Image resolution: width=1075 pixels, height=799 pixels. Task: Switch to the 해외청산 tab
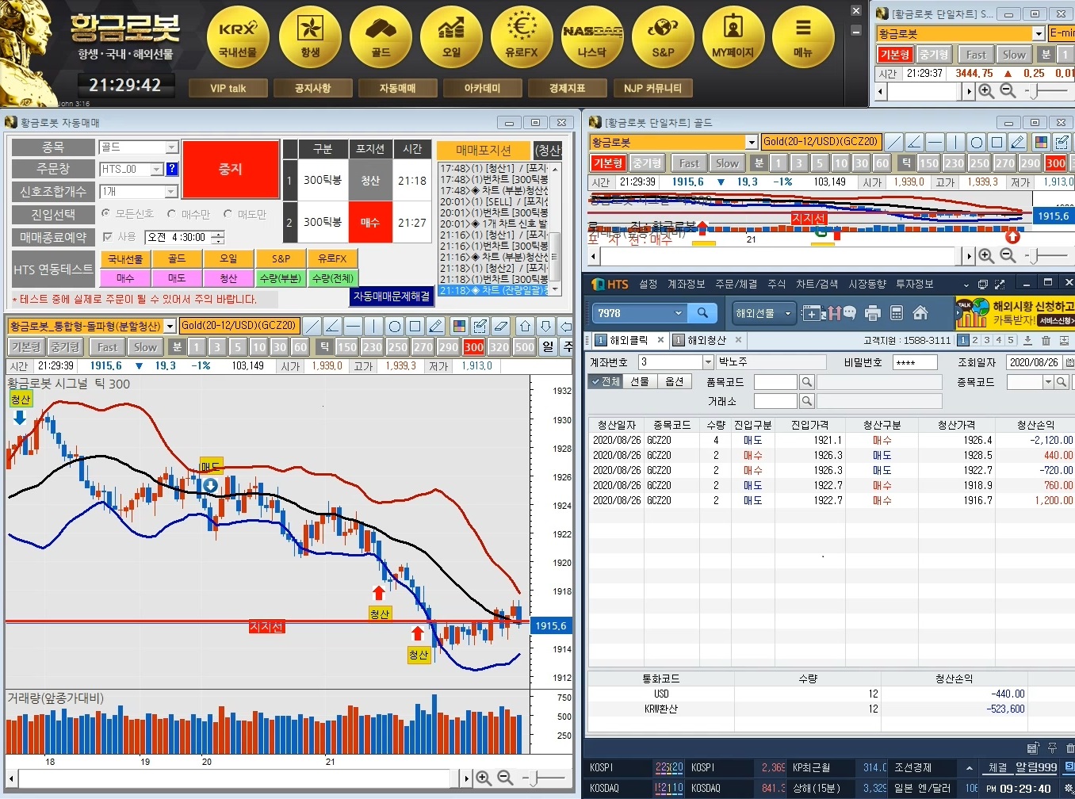706,340
